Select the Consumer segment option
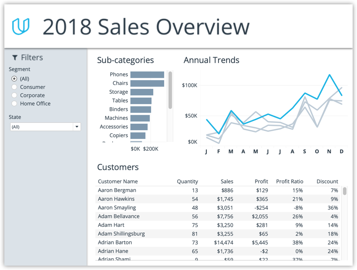This screenshot has width=357, height=270. [14, 87]
